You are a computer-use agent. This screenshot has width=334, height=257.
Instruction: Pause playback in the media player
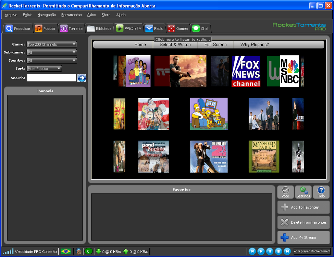(x=269, y=251)
